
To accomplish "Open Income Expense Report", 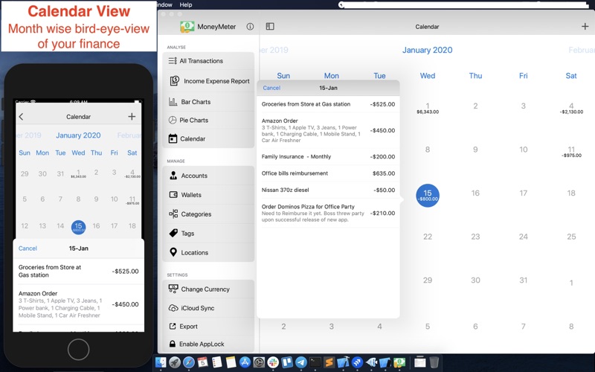I will (x=208, y=81).
